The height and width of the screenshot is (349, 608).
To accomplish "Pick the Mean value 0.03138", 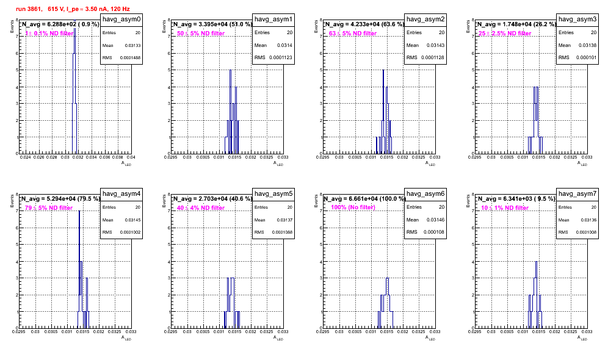I will coord(588,45).
